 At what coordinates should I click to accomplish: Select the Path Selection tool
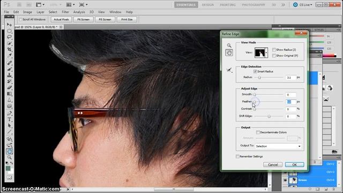coord(9,125)
